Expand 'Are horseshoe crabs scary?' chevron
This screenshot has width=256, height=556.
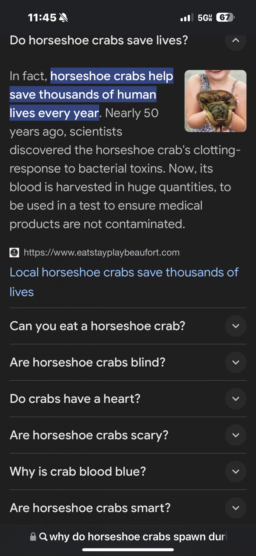[x=235, y=435]
